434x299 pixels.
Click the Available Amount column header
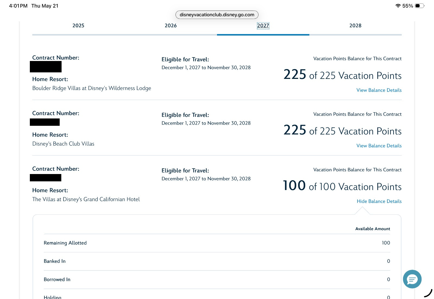click(373, 229)
